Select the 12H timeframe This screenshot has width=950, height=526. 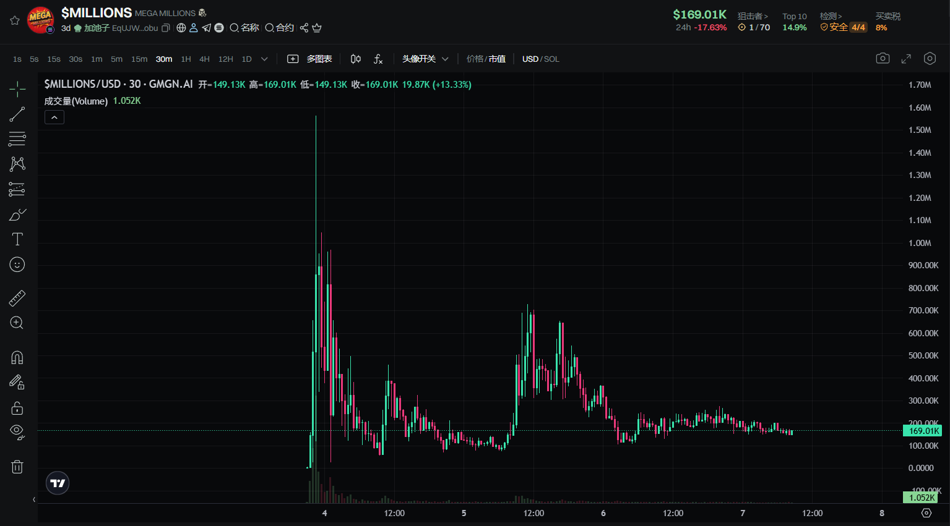click(x=225, y=59)
